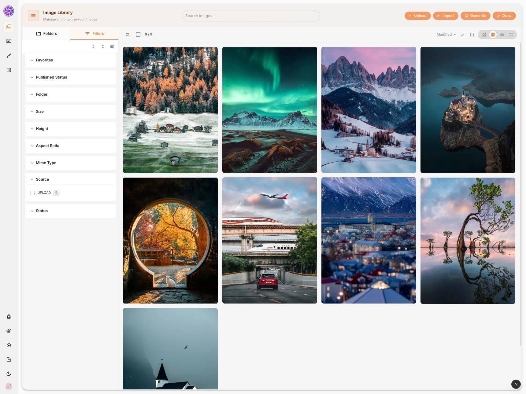This screenshot has height=394, width=526.
Task: Click the sync upload icon in sidebar
Action: point(9,345)
